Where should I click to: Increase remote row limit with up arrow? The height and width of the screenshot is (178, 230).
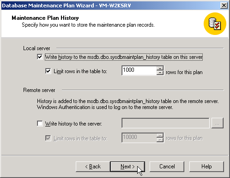click(x=160, y=135)
